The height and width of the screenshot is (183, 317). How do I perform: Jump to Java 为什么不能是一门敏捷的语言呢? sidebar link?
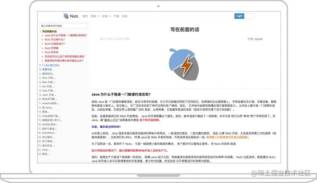pyautogui.click(x=66, y=35)
